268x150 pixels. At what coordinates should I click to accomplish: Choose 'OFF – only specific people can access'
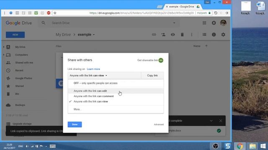pyautogui.click(x=116, y=83)
